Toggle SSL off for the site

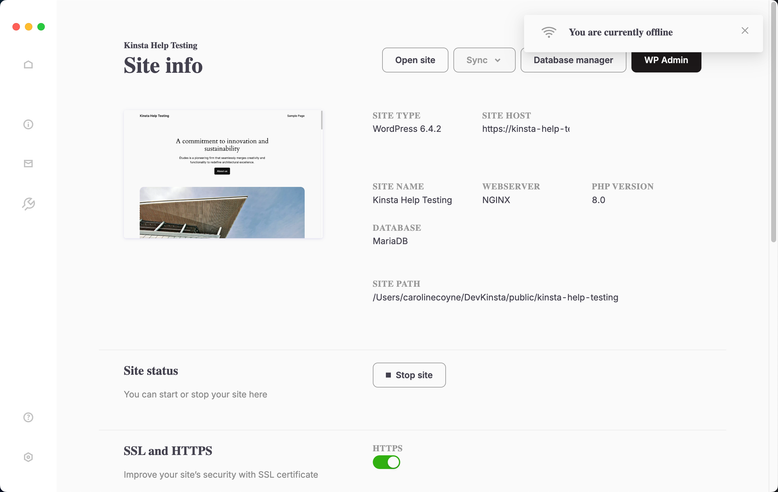pyautogui.click(x=387, y=462)
